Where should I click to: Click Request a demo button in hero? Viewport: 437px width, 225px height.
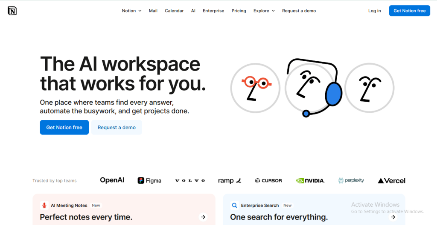click(117, 127)
